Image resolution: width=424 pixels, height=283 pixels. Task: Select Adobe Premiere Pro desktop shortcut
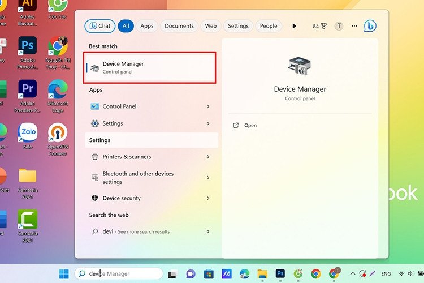point(27,96)
